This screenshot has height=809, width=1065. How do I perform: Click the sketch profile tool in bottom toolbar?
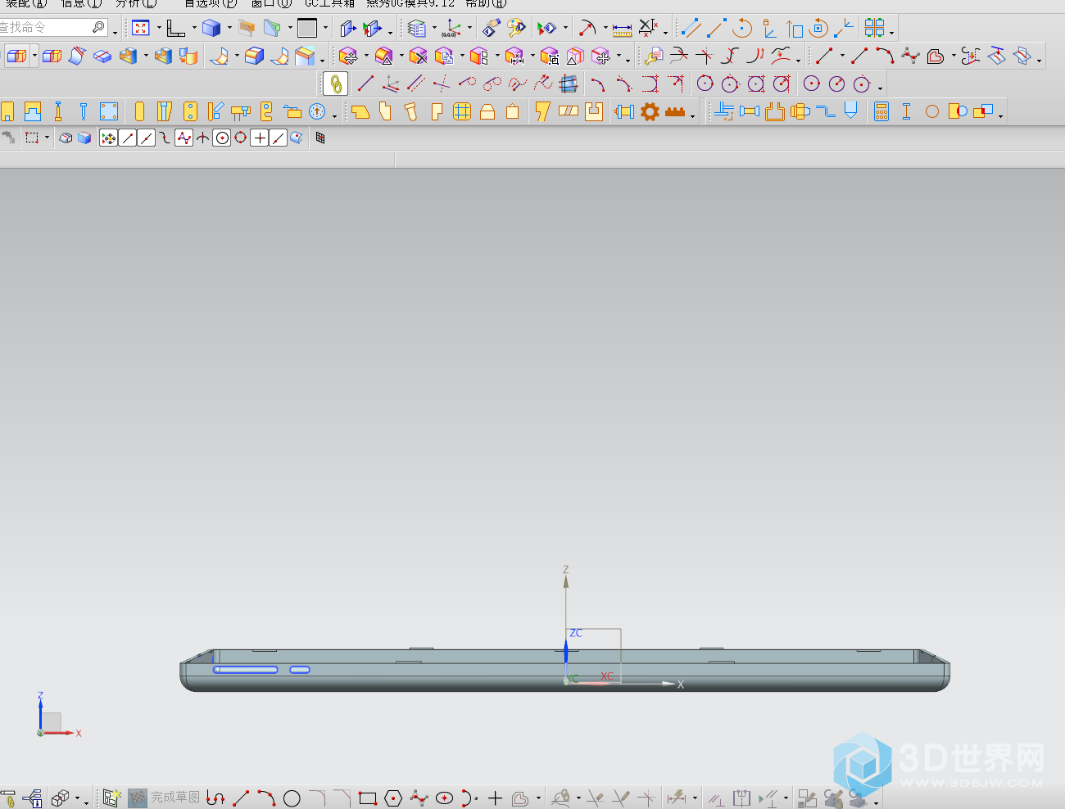(215, 798)
